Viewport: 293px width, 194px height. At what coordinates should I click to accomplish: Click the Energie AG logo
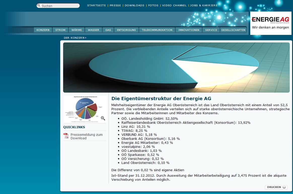[270, 23]
